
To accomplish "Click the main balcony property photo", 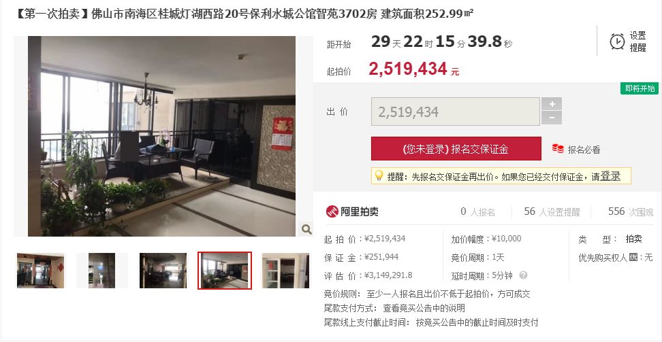I will point(161,136).
